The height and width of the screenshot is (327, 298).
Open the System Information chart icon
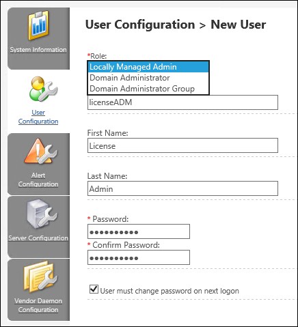click(38, 25)
